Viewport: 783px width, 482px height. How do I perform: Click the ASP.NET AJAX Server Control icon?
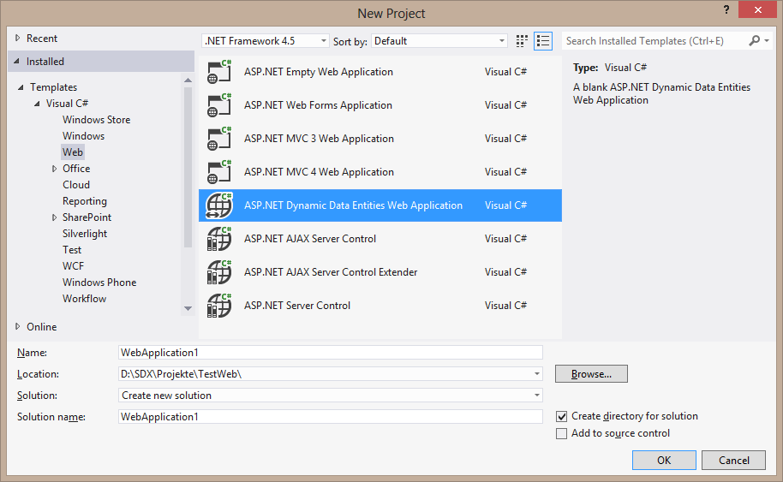point(219,240)
